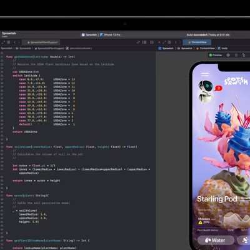Click the 'USDAZone = 13' case line

pos(47,79)
